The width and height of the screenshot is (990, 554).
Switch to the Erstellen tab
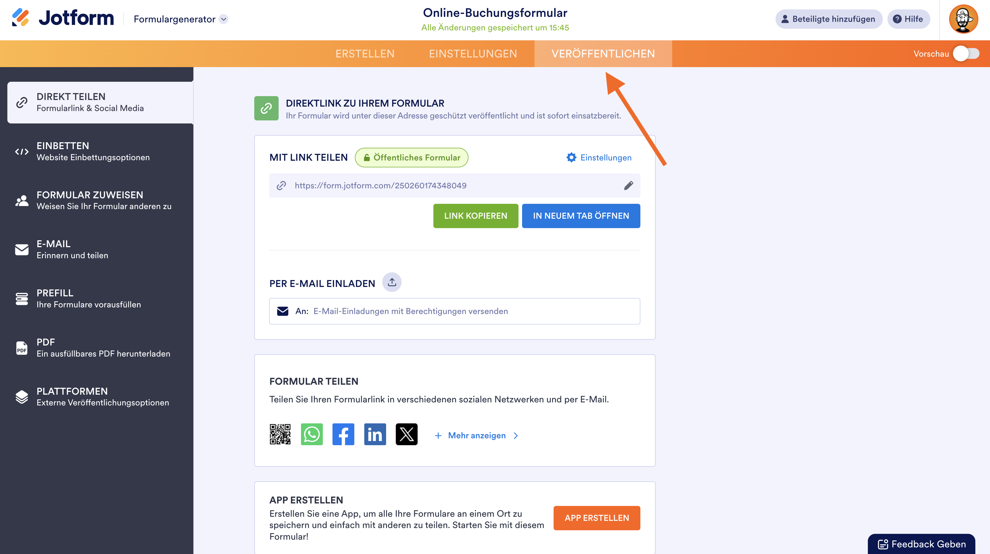point(365,54)
